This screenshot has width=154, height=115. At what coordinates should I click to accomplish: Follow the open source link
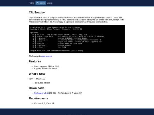pyautogui.click(x=46, y=56)
